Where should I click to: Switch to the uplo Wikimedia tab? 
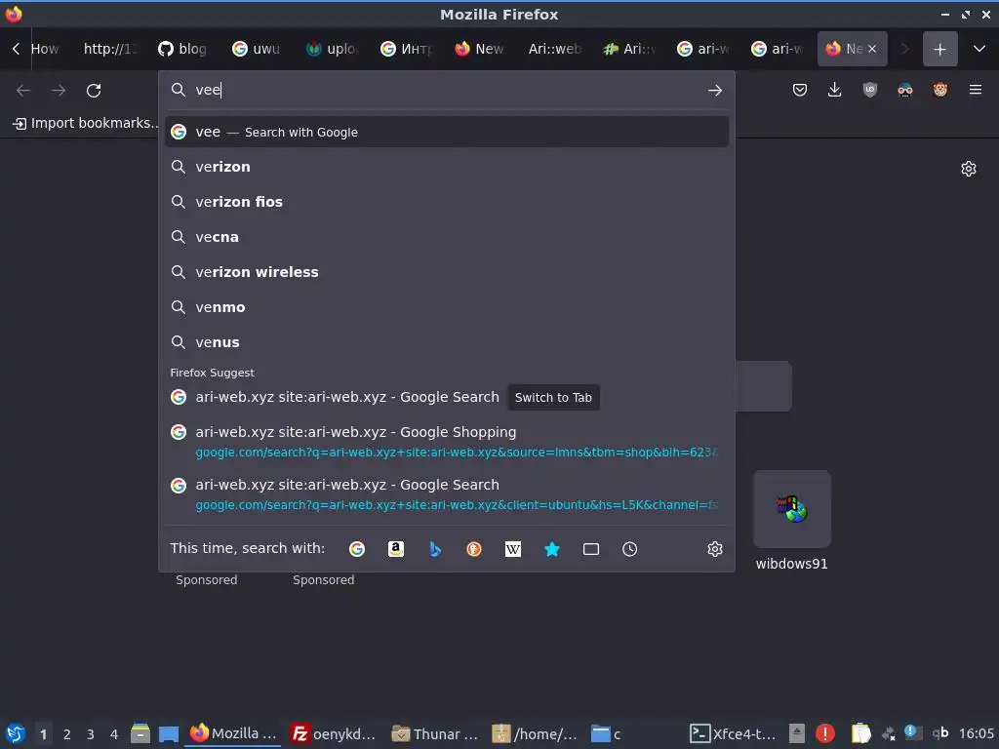[x=332, y=49]
